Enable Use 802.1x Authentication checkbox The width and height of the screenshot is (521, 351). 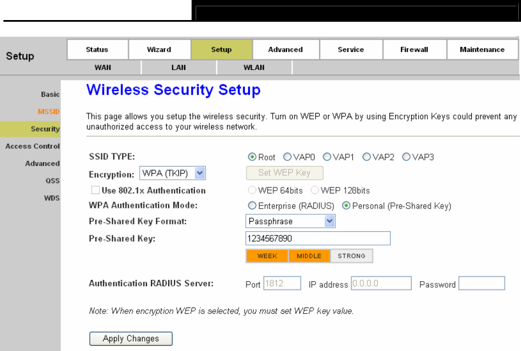click(96, 190)
